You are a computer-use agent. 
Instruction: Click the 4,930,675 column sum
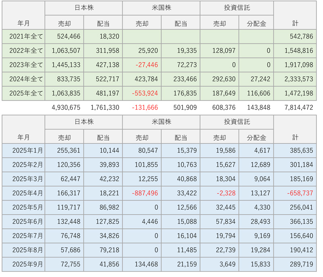(x=66, y=107)
